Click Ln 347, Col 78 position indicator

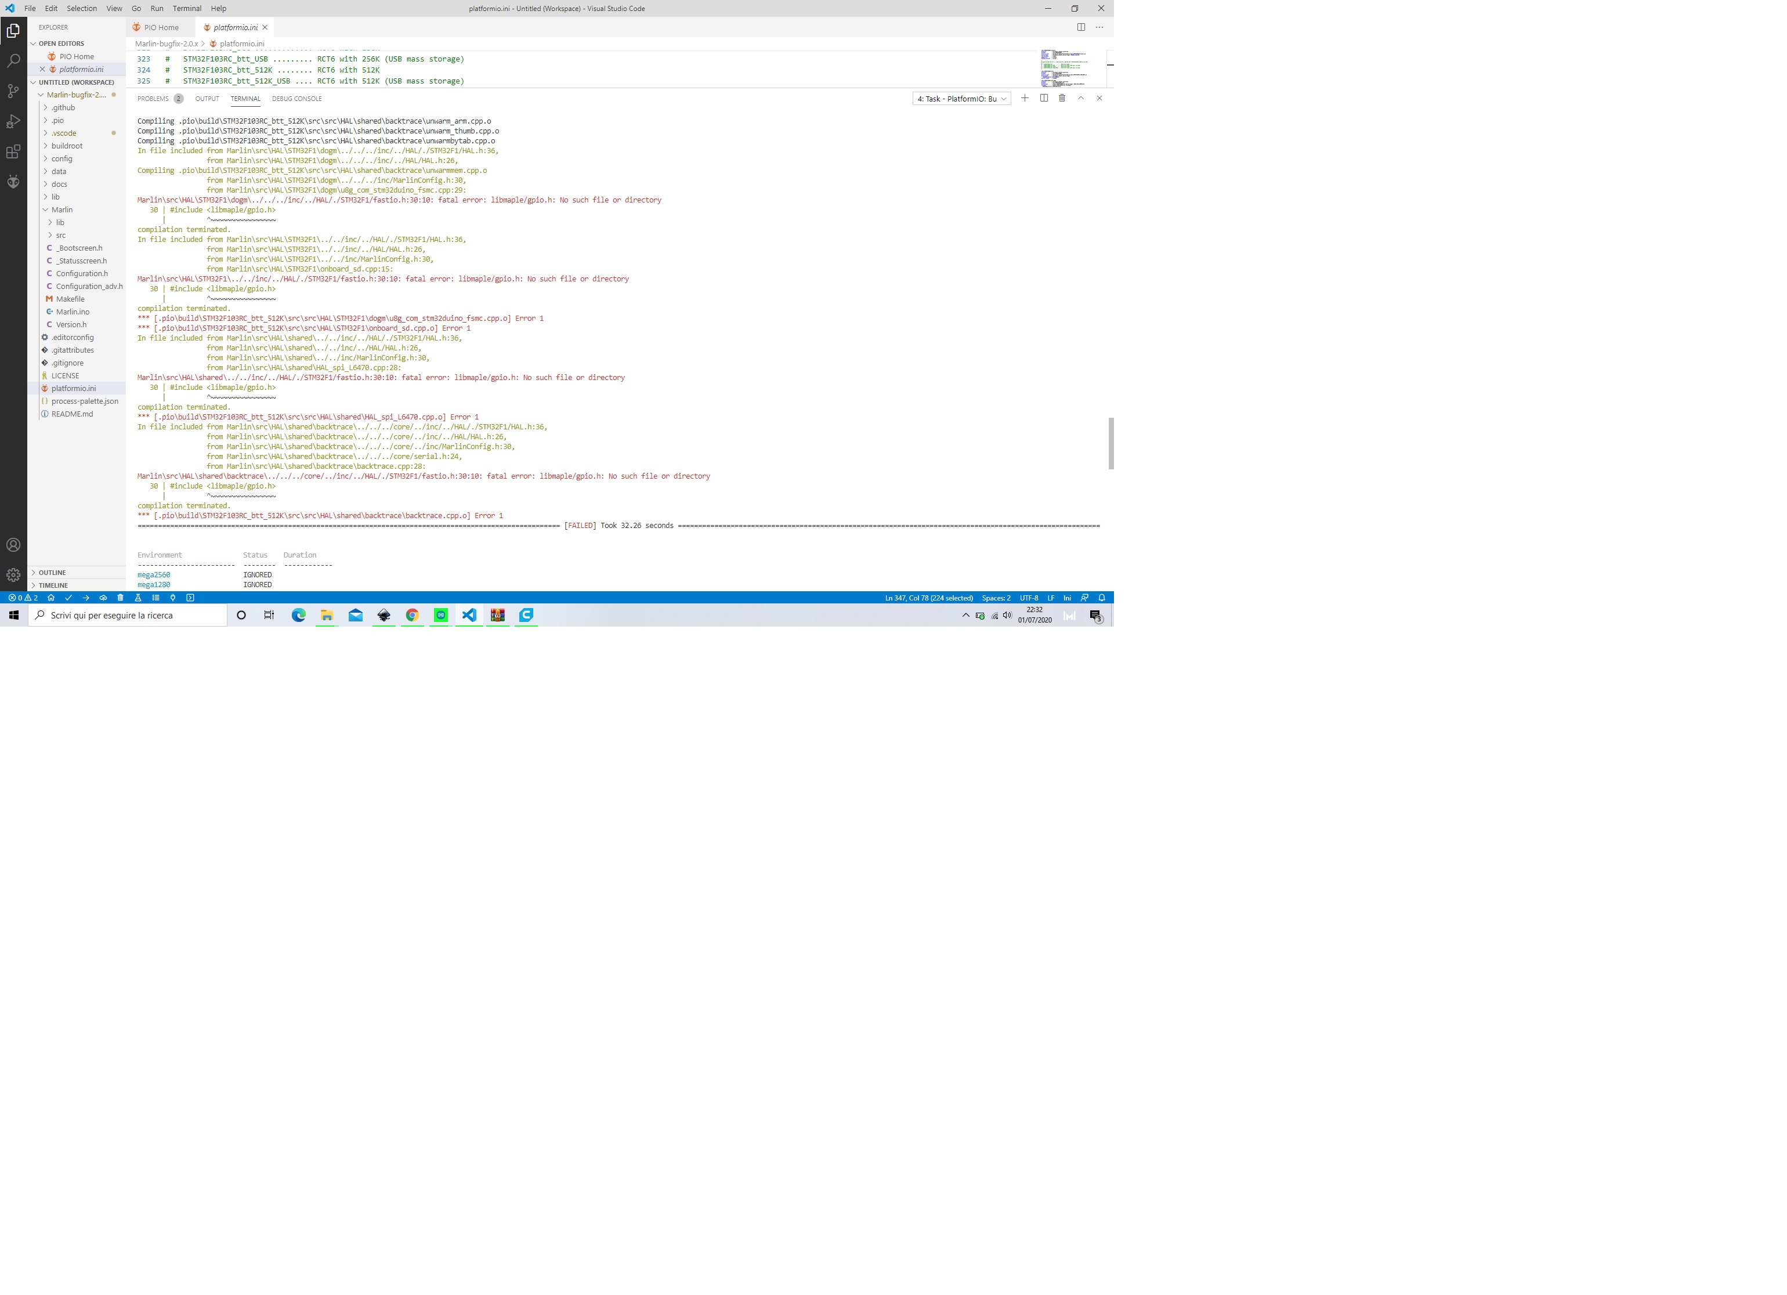click(929, 598)
